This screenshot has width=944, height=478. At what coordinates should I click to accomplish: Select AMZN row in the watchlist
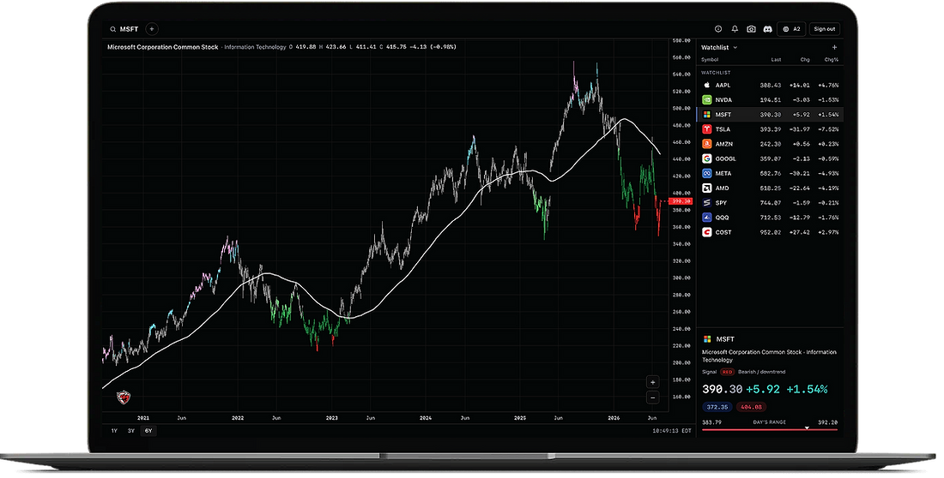click(x=770, y=144)
